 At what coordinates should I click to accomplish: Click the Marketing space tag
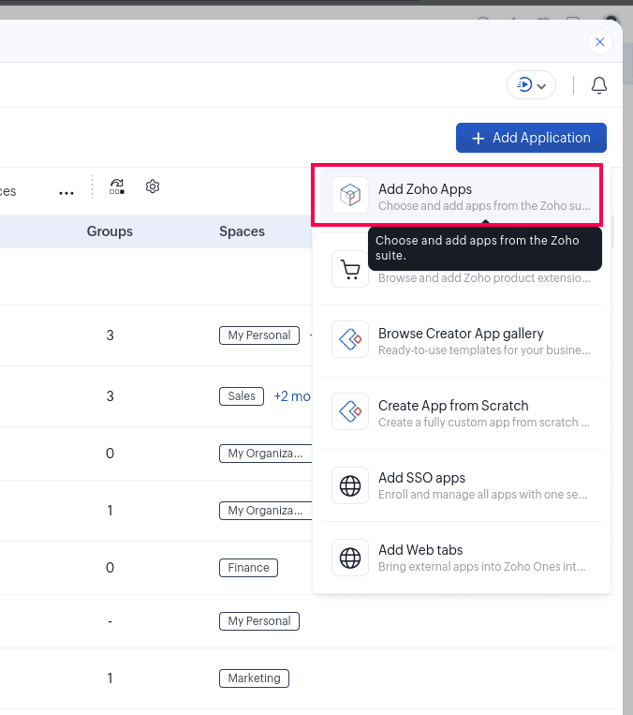click(254, 678)
